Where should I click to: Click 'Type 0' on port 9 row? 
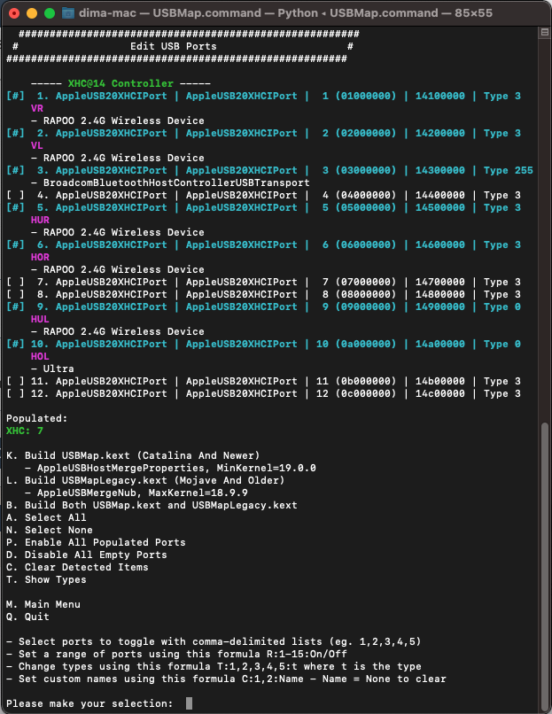pos(501,307)
